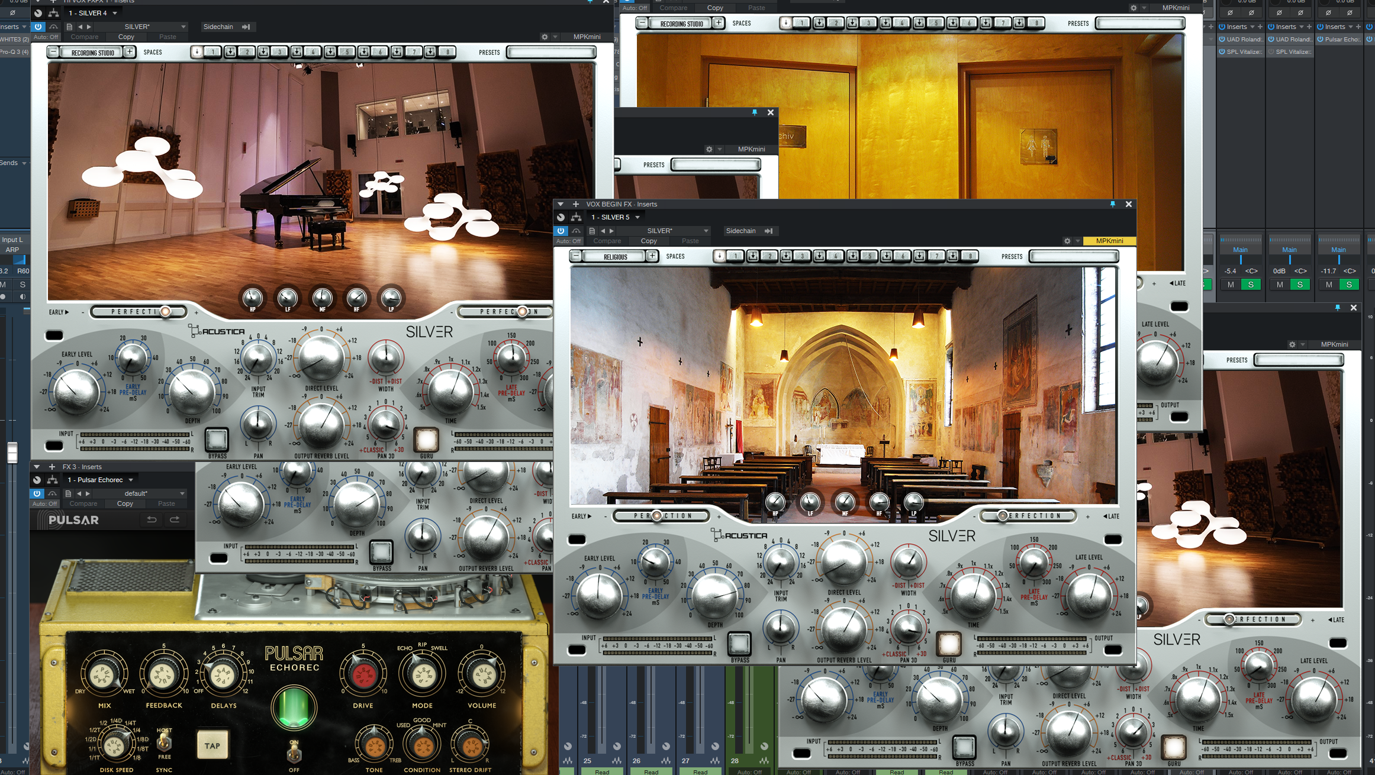
Task: Click the pin icon on the VOX BEGIN FX window
Action: pyautogui.click(x=1112, y=204)
